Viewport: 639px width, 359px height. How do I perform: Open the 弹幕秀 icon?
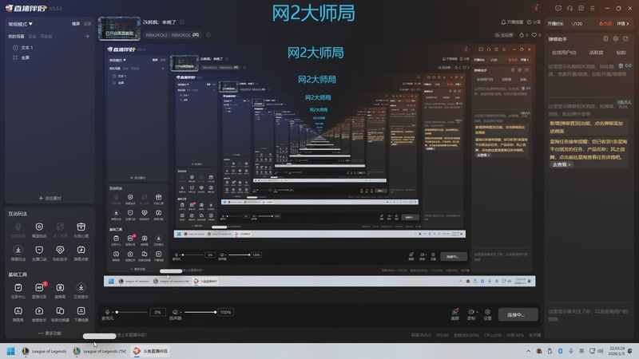coord(18,311)
